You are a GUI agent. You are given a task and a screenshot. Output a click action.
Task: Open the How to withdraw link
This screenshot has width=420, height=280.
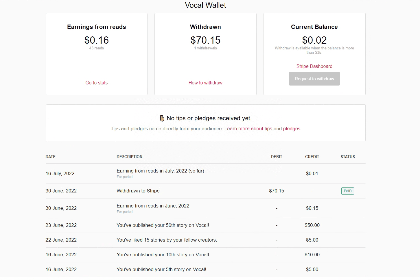click(205, 83)
